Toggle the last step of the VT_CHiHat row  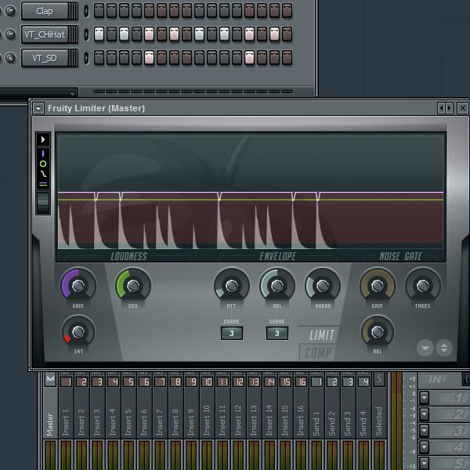[287, 34]
